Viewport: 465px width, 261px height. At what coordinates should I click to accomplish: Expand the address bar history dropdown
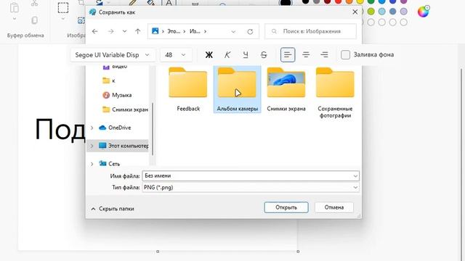(x=233, y=32)
